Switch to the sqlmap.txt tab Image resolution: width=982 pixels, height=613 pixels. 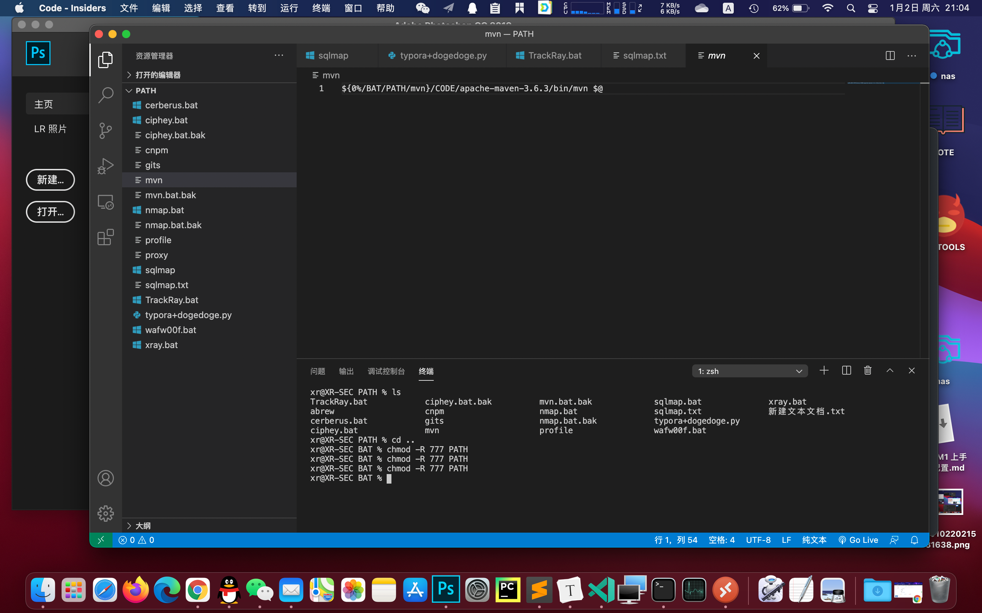pyautogui.click(x=643, y=56)
